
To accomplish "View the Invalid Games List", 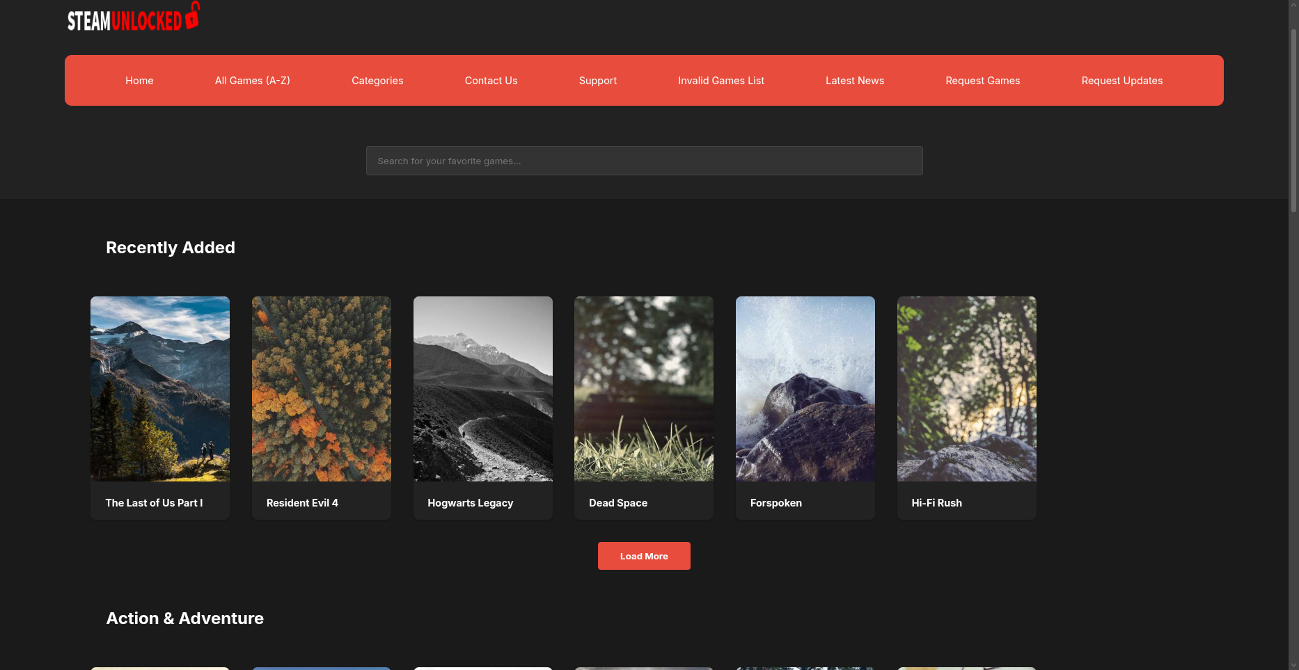I will point(721,81).
